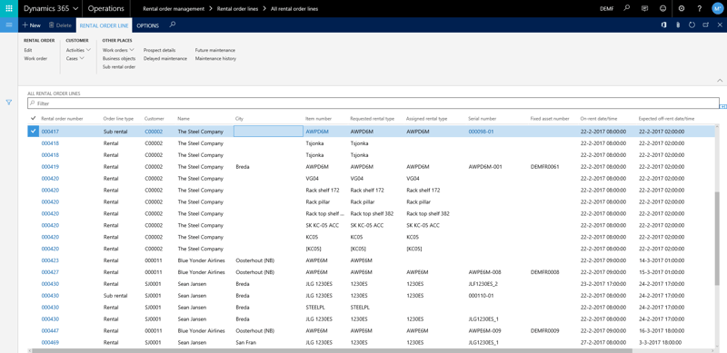Open rental order 000469 link
727x353 pixels.
coord(50,343)
